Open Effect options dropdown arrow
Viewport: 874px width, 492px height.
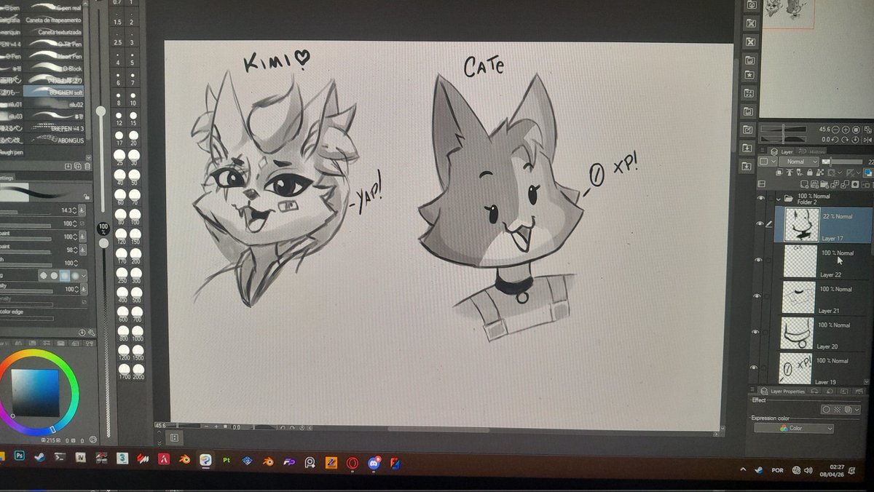point(857,410)
